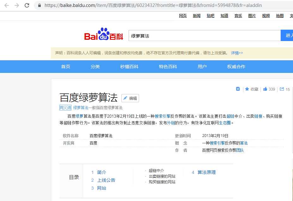293x201 pixels.
Task: Click 详情>> link in the notice banner
Action: coord(237,53)
